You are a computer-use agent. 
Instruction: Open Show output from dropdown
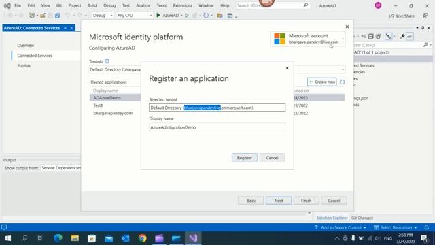click(x=60, y=168)
